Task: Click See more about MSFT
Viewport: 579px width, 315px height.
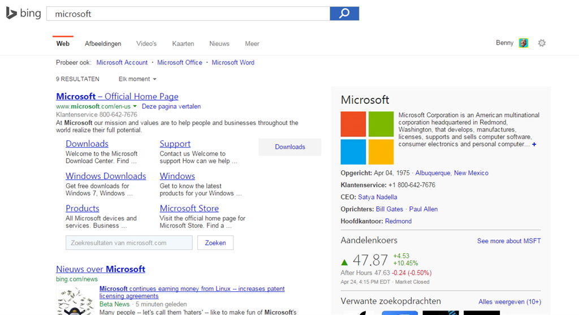Action: tap(509, 241)
